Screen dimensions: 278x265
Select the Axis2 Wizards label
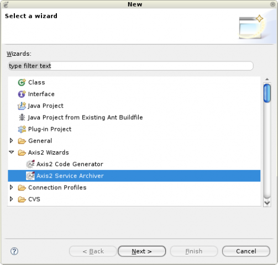point(49,152)
